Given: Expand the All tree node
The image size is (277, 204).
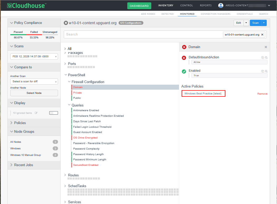Looking at the screenshot, I should [65, 49].
